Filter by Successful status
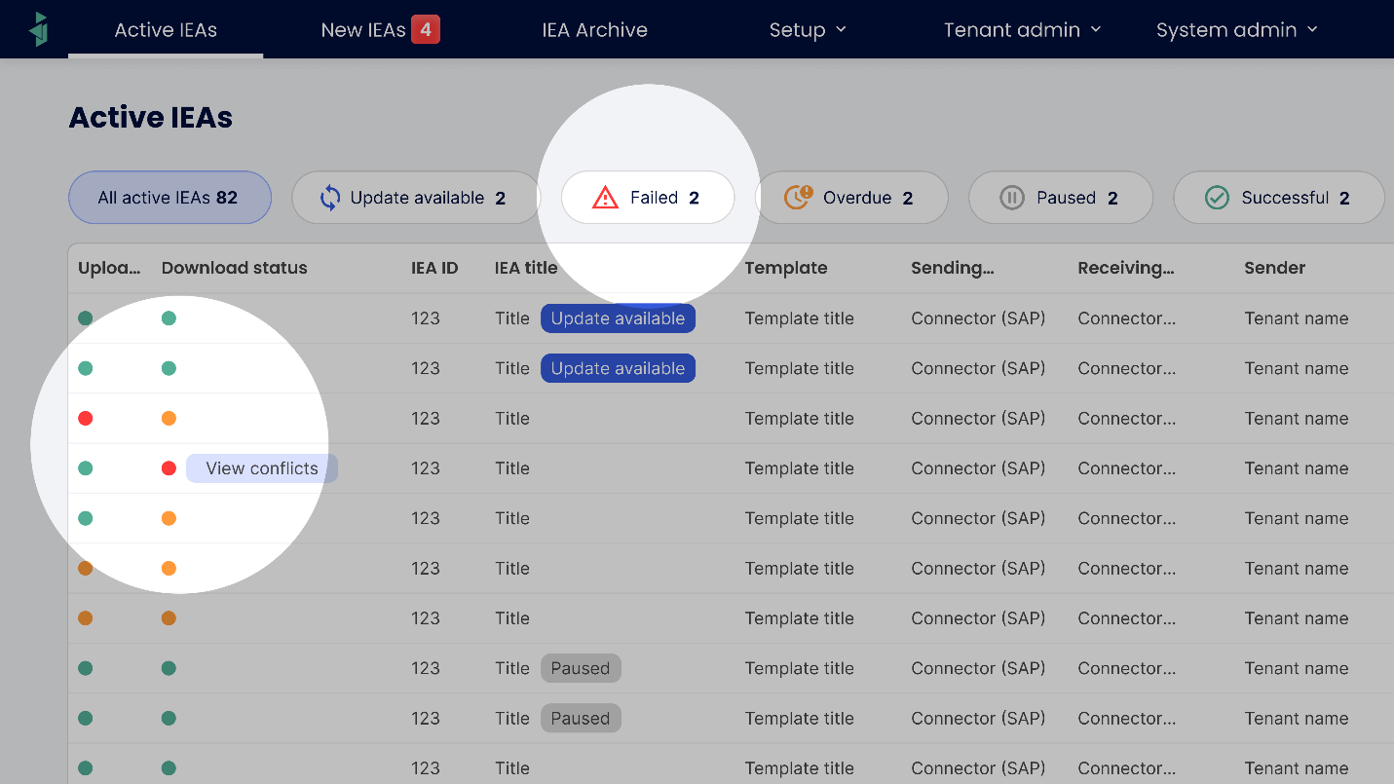The image size is (1394, 784). click(x=1279, y=198)
